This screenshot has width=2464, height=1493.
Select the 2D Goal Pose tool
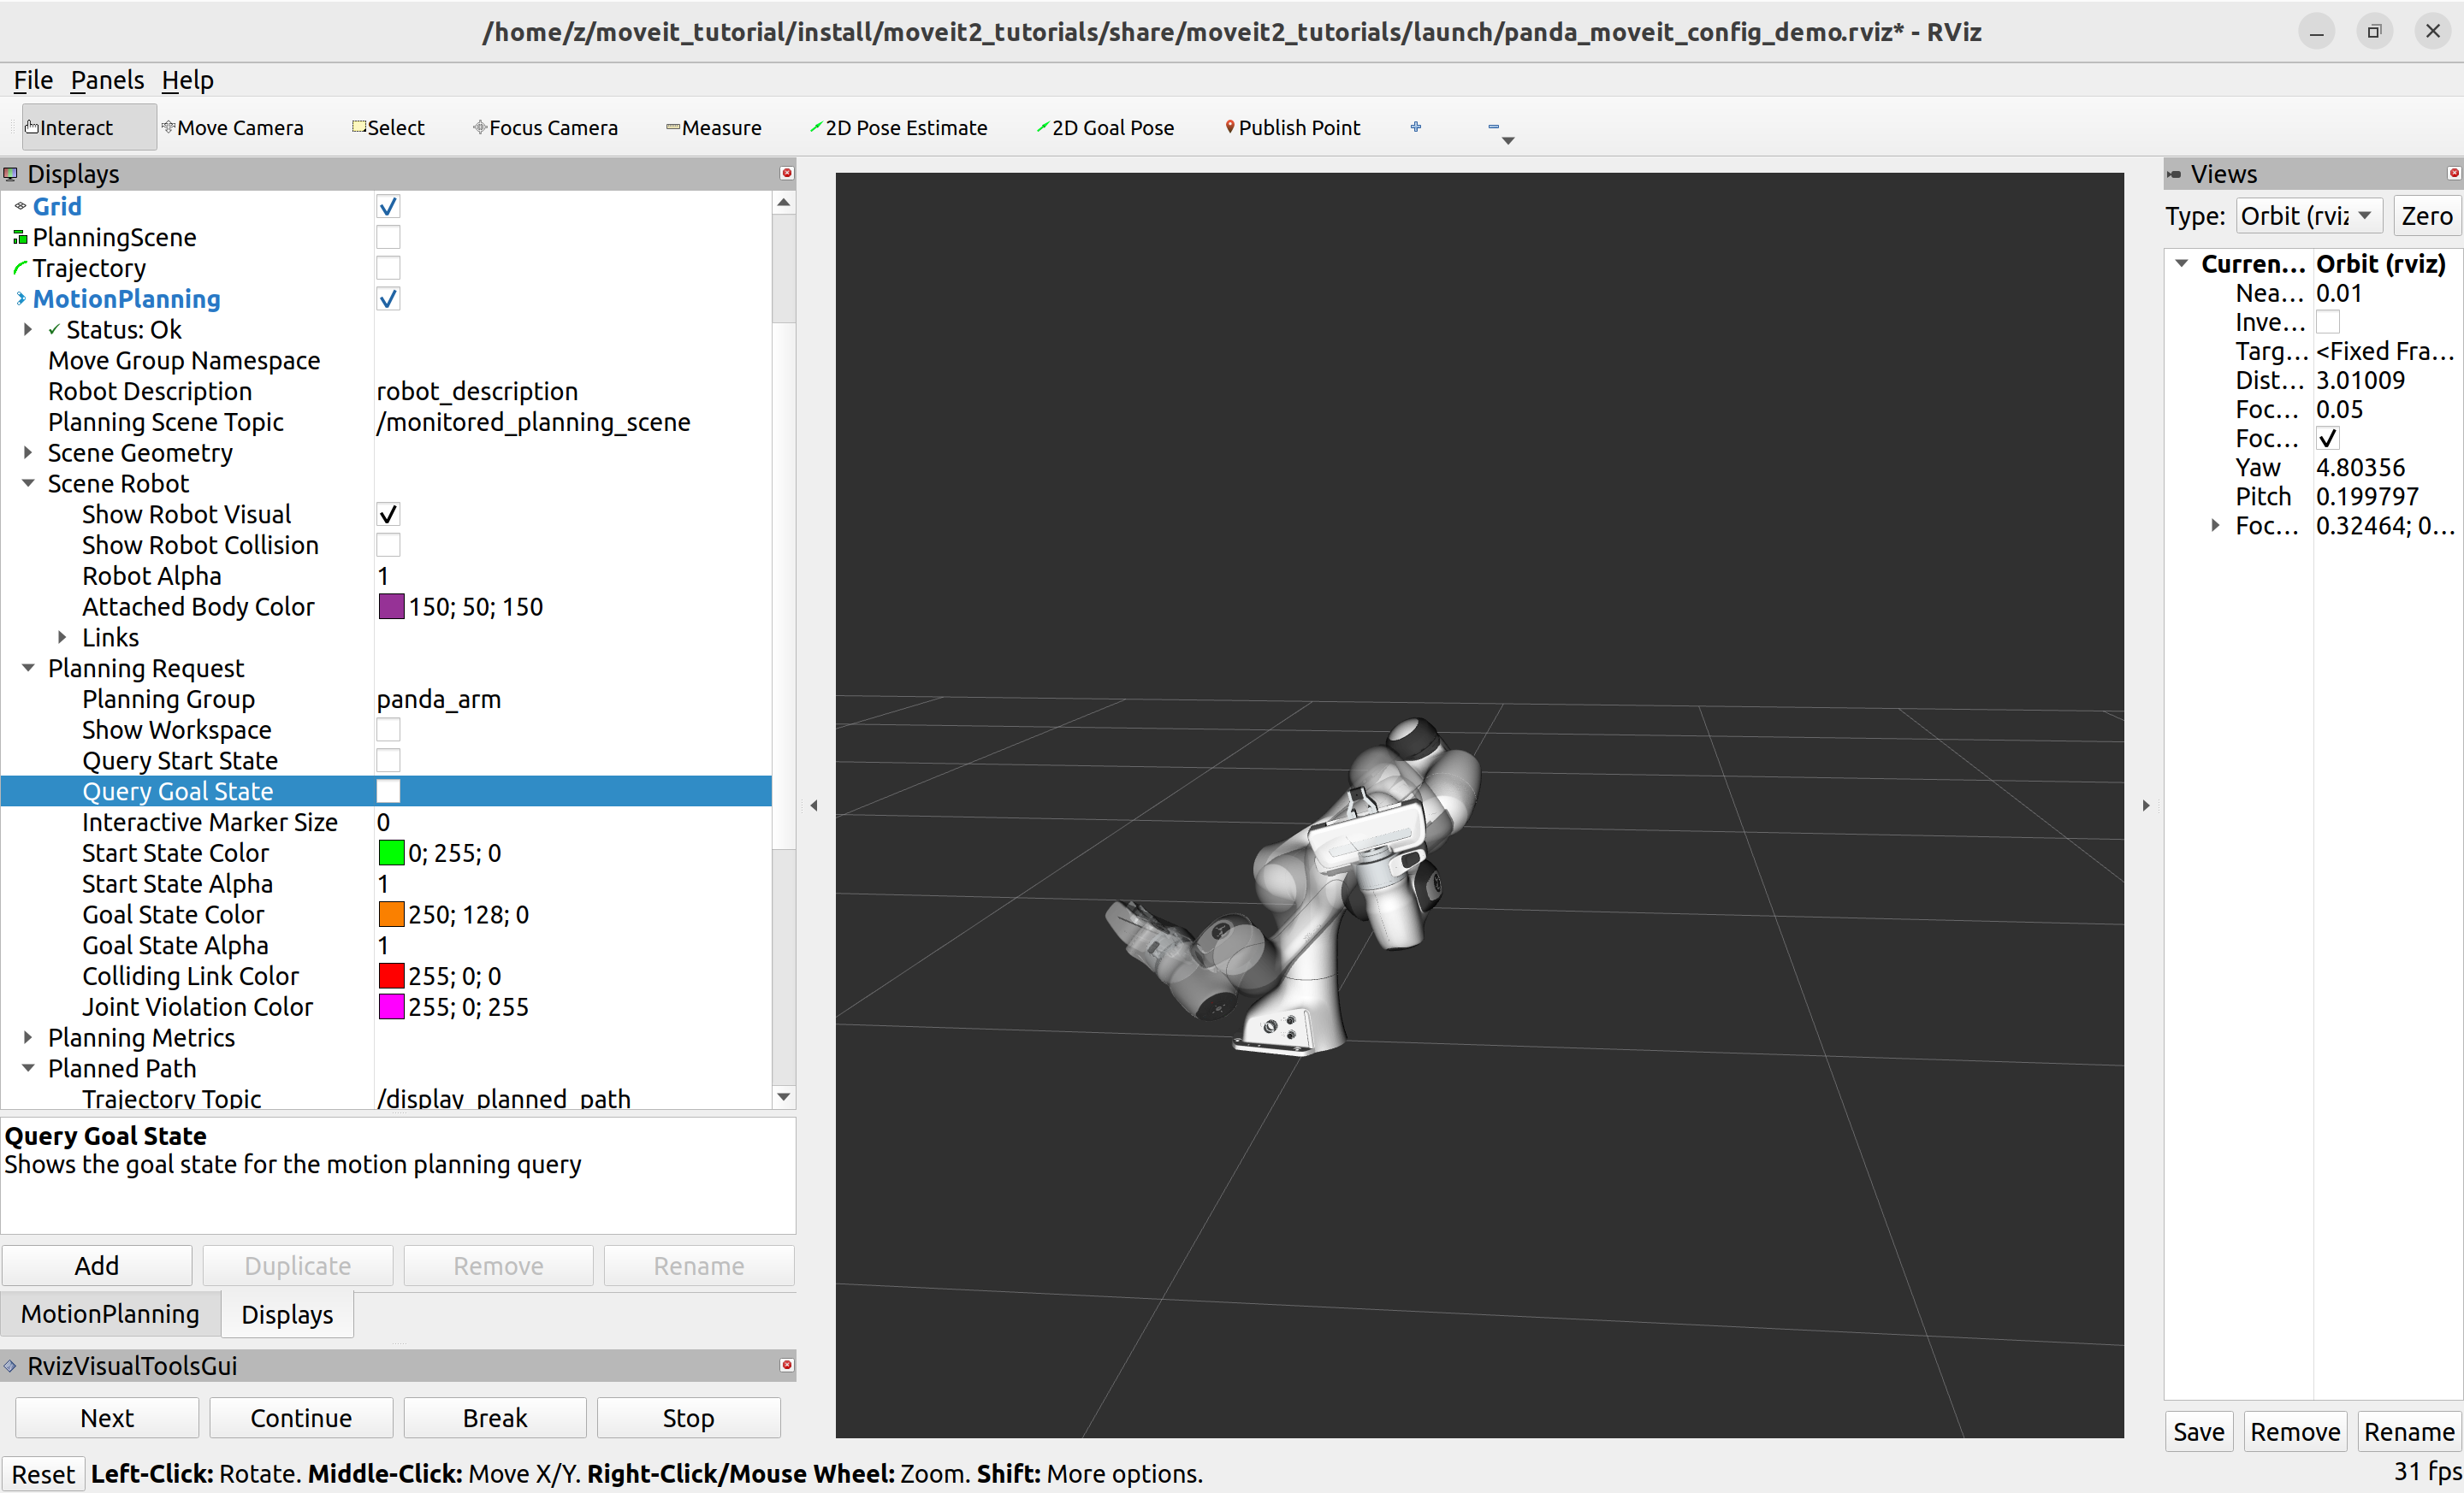pyautogui.click(x=1105, y=128)
